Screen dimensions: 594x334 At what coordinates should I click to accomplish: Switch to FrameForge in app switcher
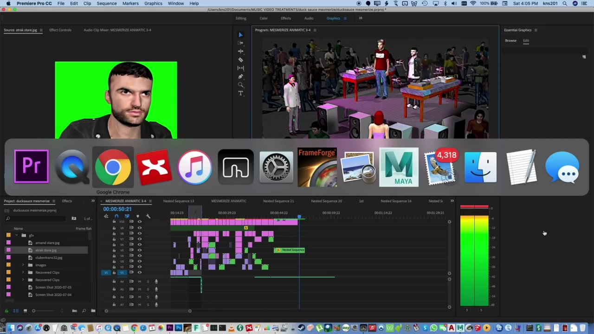point(317,167)
